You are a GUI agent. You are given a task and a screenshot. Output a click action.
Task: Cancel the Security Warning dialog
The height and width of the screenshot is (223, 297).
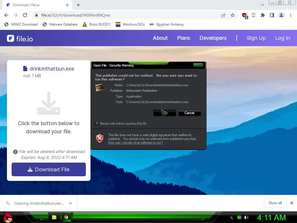189,113
